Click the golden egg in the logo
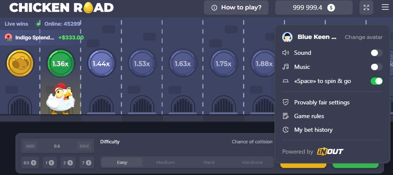 pyautogui.click(x=88, y=8)
